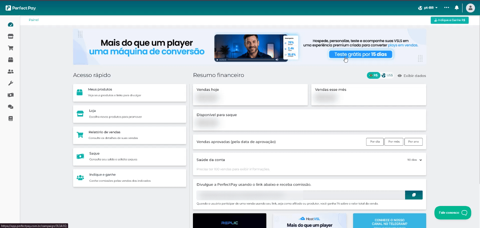Open the user avatar profile icon

(x=470, y=8)
